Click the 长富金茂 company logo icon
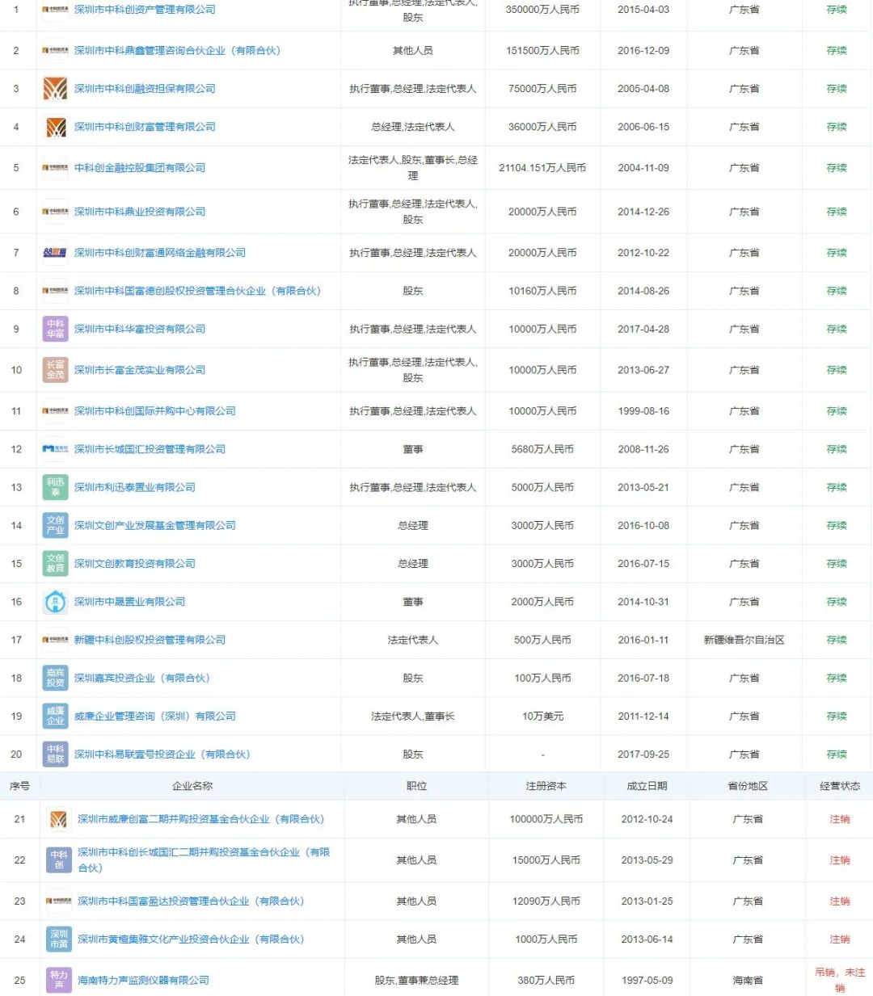This screenshot has width=873, height=996. 55,370
